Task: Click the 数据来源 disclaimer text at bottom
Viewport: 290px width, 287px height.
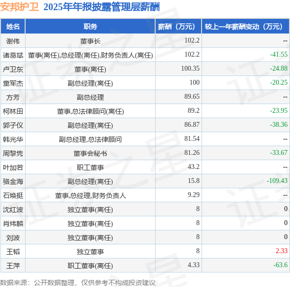Action: pos(78,282)
